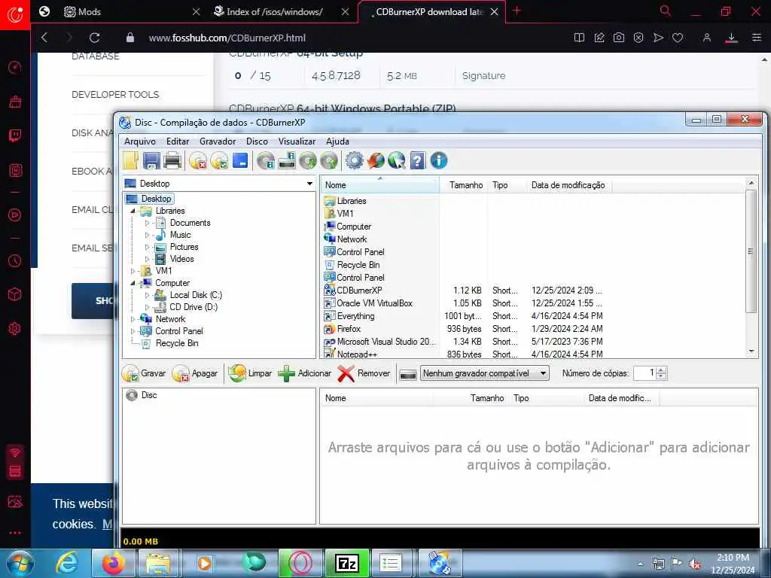Click the blue info about icon

[439, 161]
